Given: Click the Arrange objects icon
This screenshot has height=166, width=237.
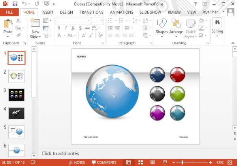Looking at the screenshot, I should 176,28.
